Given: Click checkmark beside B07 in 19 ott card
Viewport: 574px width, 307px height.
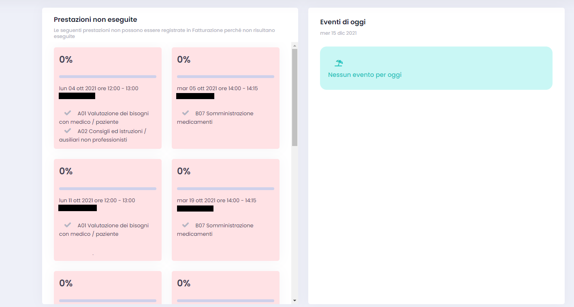Looking at the screenshot, I should pos(186,225).
